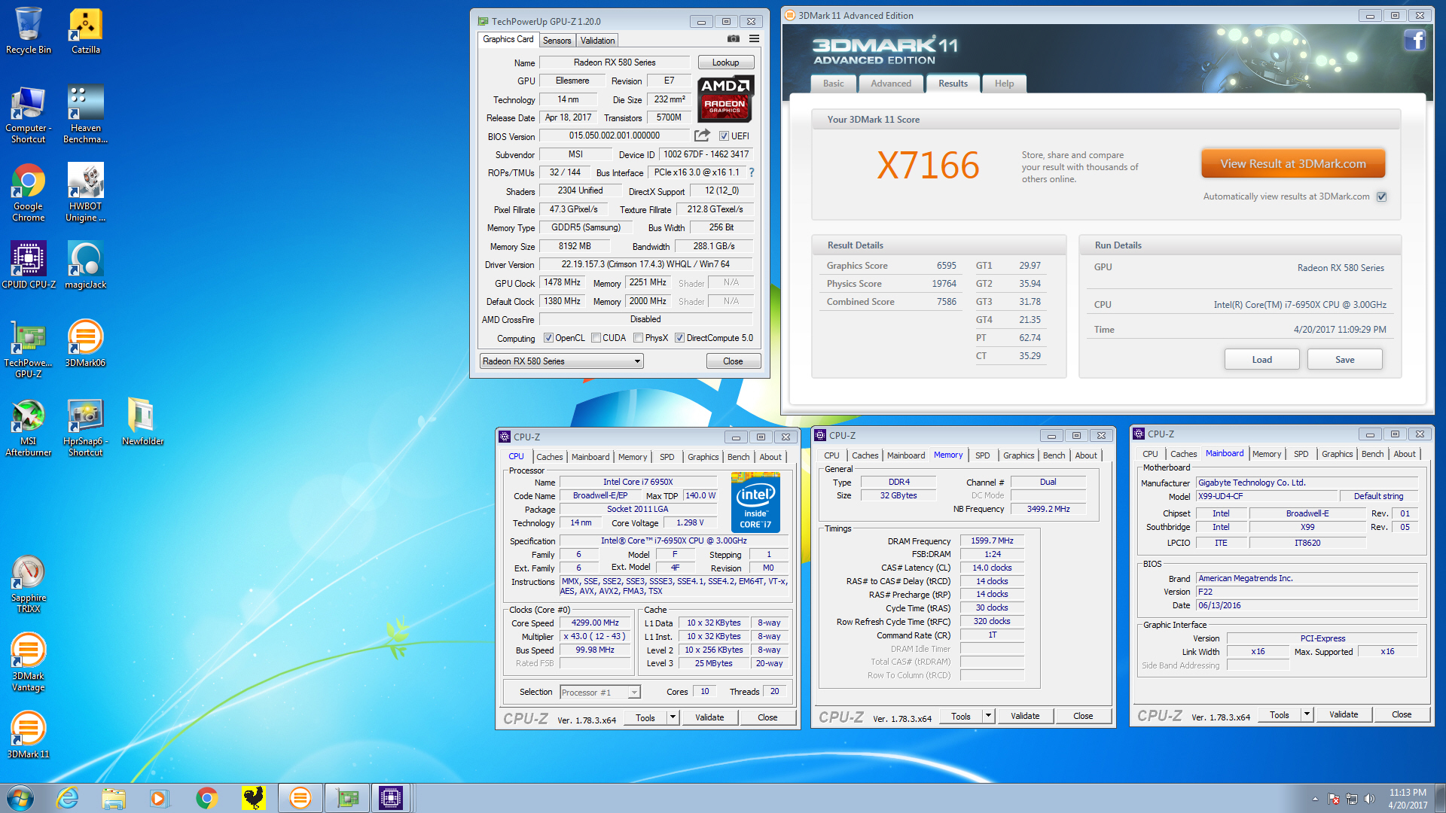Open Basic tab in 3DMark 11
Image resolution: width=1446 pixels, height=813 pixels.
[x=833, y=84]
